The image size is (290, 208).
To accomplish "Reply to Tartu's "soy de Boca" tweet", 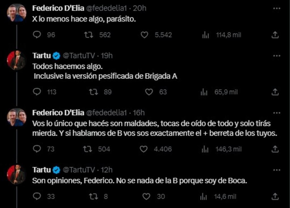I will coord(37,196).
